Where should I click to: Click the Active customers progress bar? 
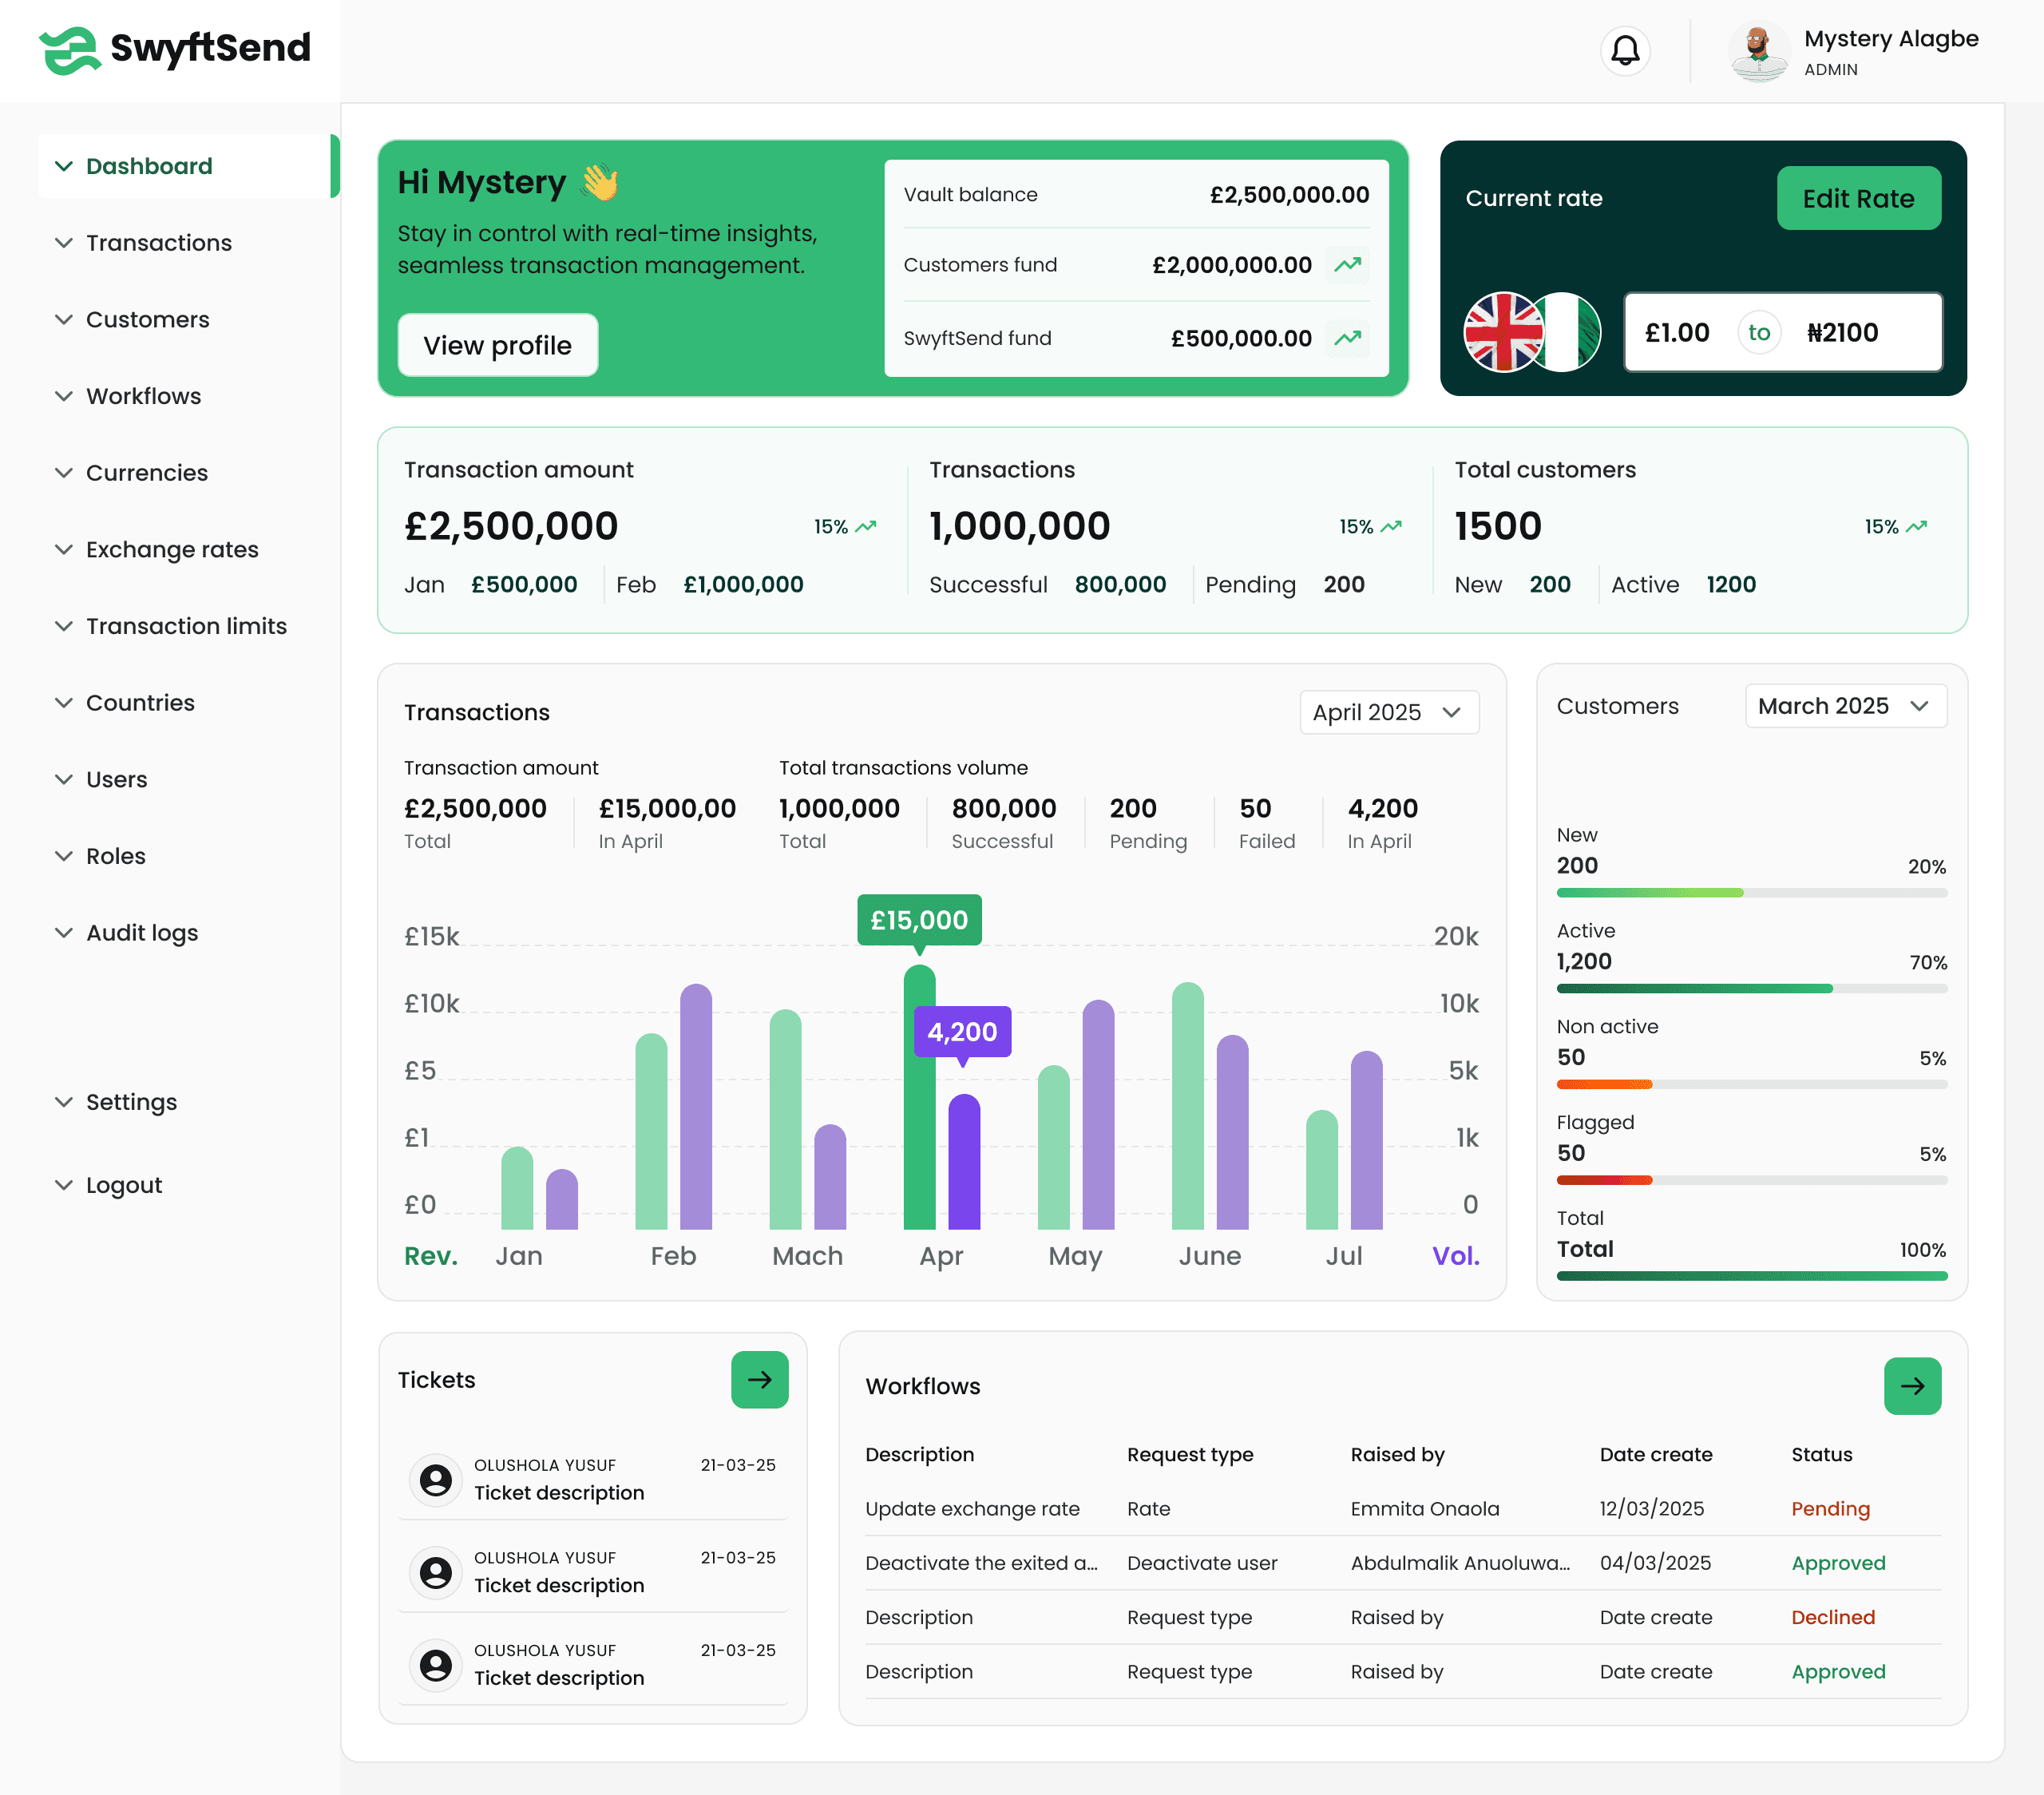1751,988
